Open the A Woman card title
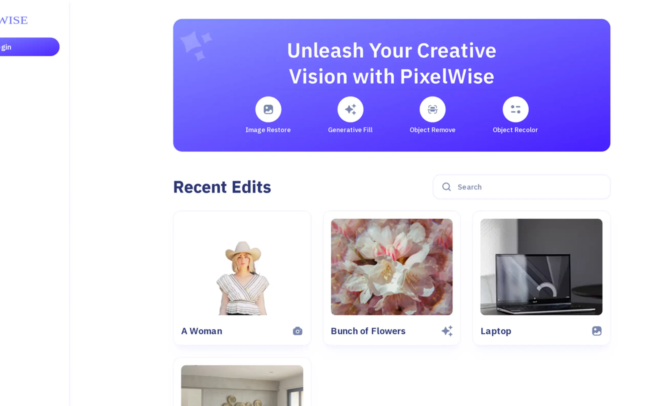 pyautogui.click(x=202, y=331)
